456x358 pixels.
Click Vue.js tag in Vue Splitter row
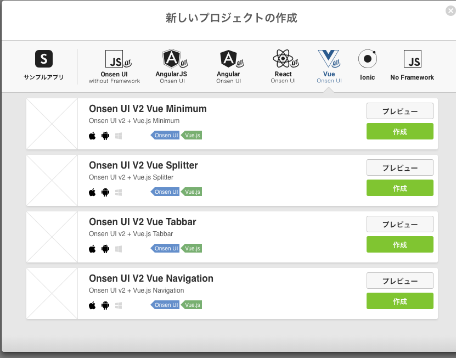(x=192, y=192)
